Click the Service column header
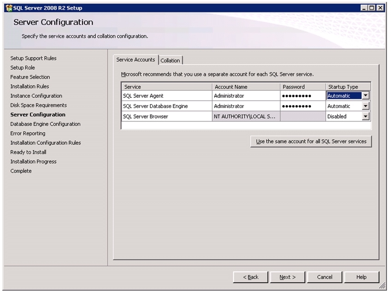This screenshot has width=392, height=304. [167, 87]
